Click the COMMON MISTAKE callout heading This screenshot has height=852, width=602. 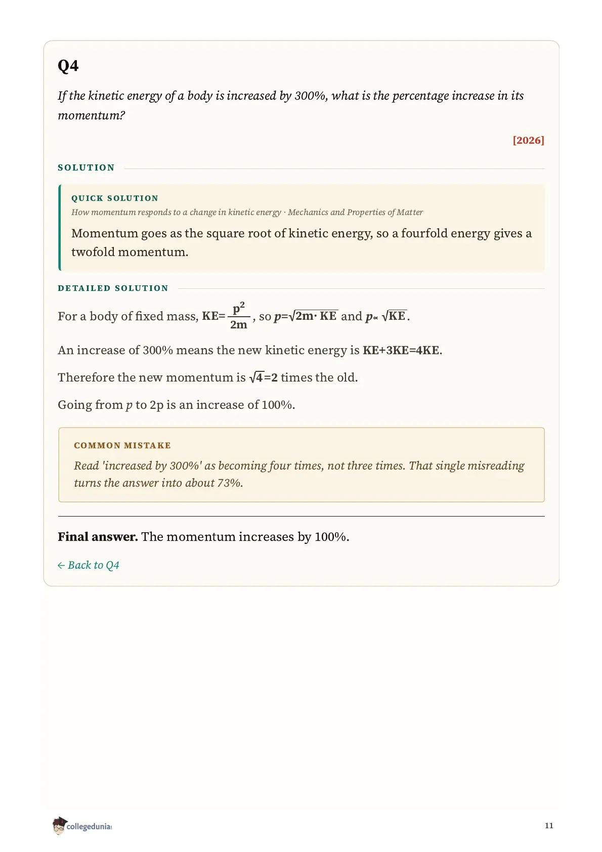click(x=122, y=445)
